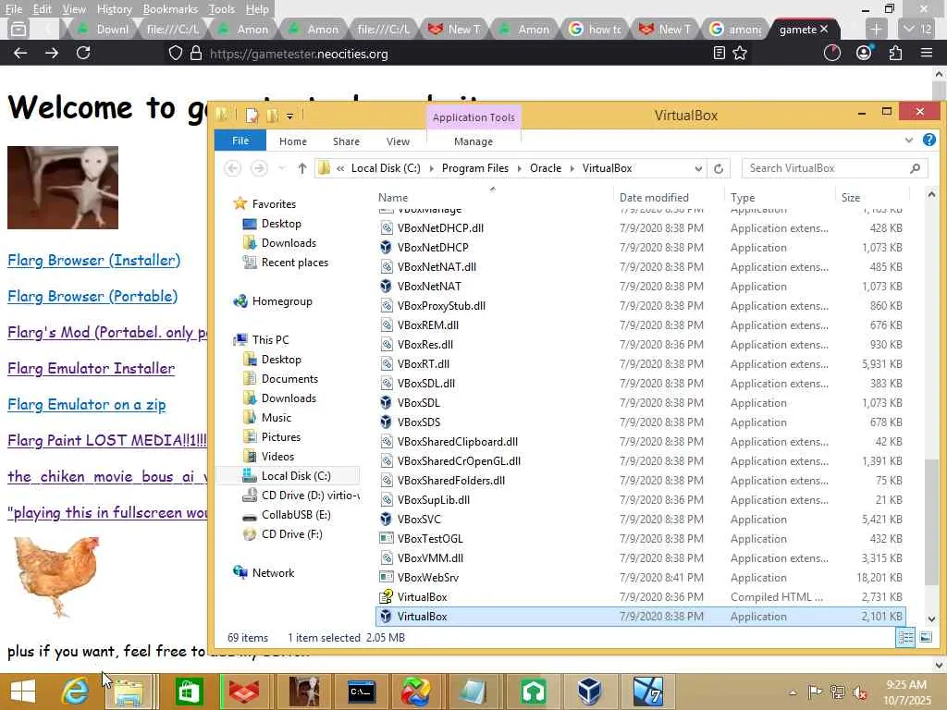Click the Windows Start button

(x=23, y=692)
